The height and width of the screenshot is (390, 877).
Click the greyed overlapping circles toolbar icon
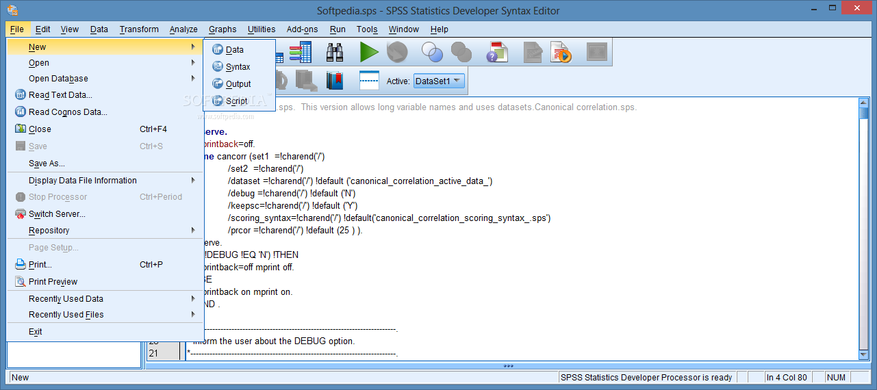[461, 52]
